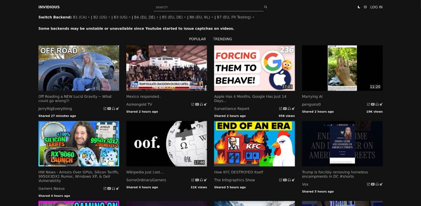Open 'Wikipedia Just Lost...' video title
Screen dimensions: 421x206
click(x=145, y=172)
